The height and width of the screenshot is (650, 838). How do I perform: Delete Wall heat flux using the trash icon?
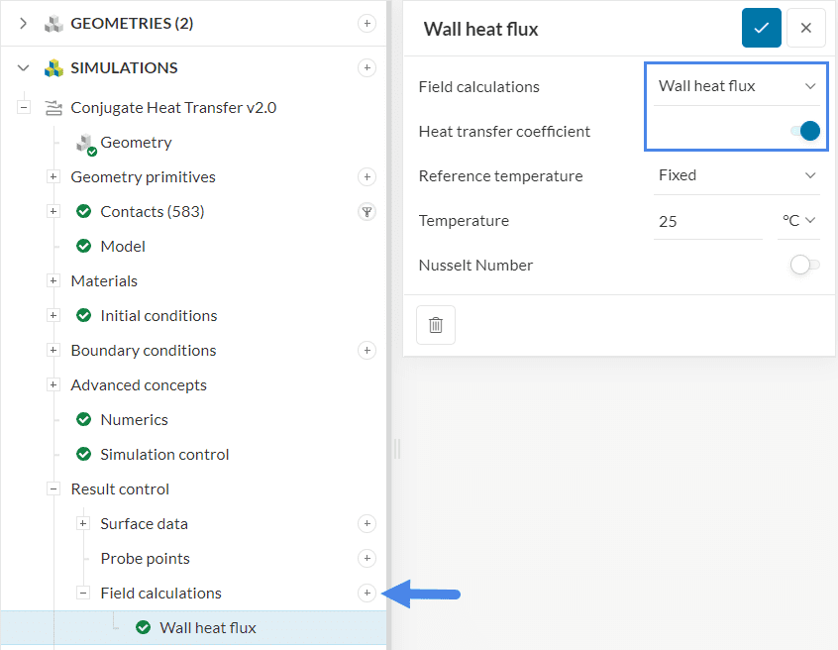point(435,324)
